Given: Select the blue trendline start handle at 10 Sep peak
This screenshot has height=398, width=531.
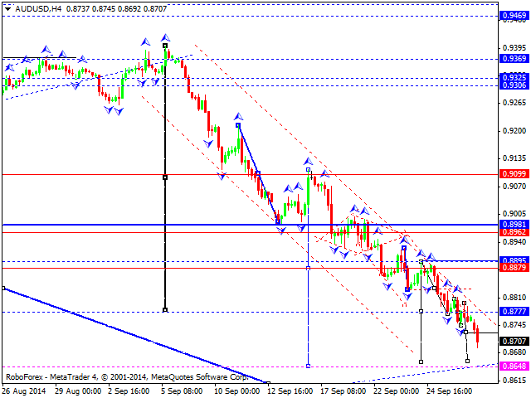Looking at the screenshot, I should pos(238,125).
